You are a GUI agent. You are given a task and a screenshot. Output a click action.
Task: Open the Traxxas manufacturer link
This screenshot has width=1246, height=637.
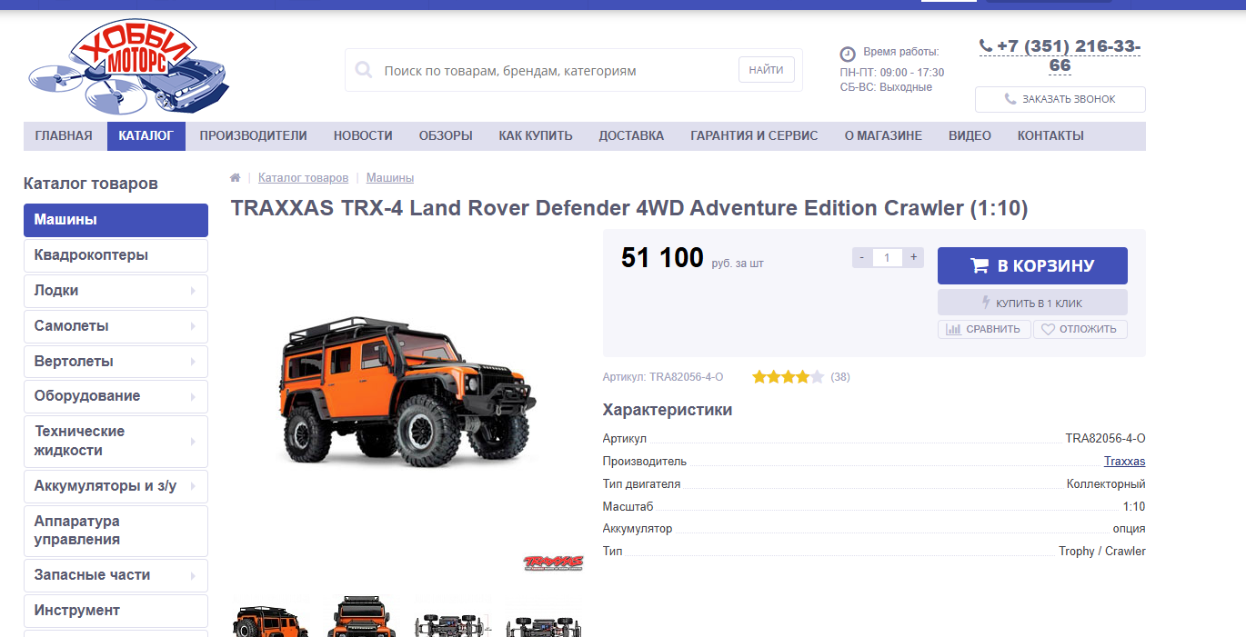point(1125,462)
